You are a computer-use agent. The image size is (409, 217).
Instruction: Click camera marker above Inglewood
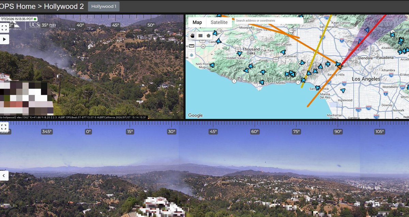click(343, 91)
